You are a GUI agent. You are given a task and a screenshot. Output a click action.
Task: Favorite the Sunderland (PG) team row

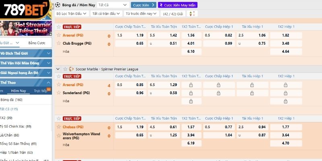[x=58, y=93]
